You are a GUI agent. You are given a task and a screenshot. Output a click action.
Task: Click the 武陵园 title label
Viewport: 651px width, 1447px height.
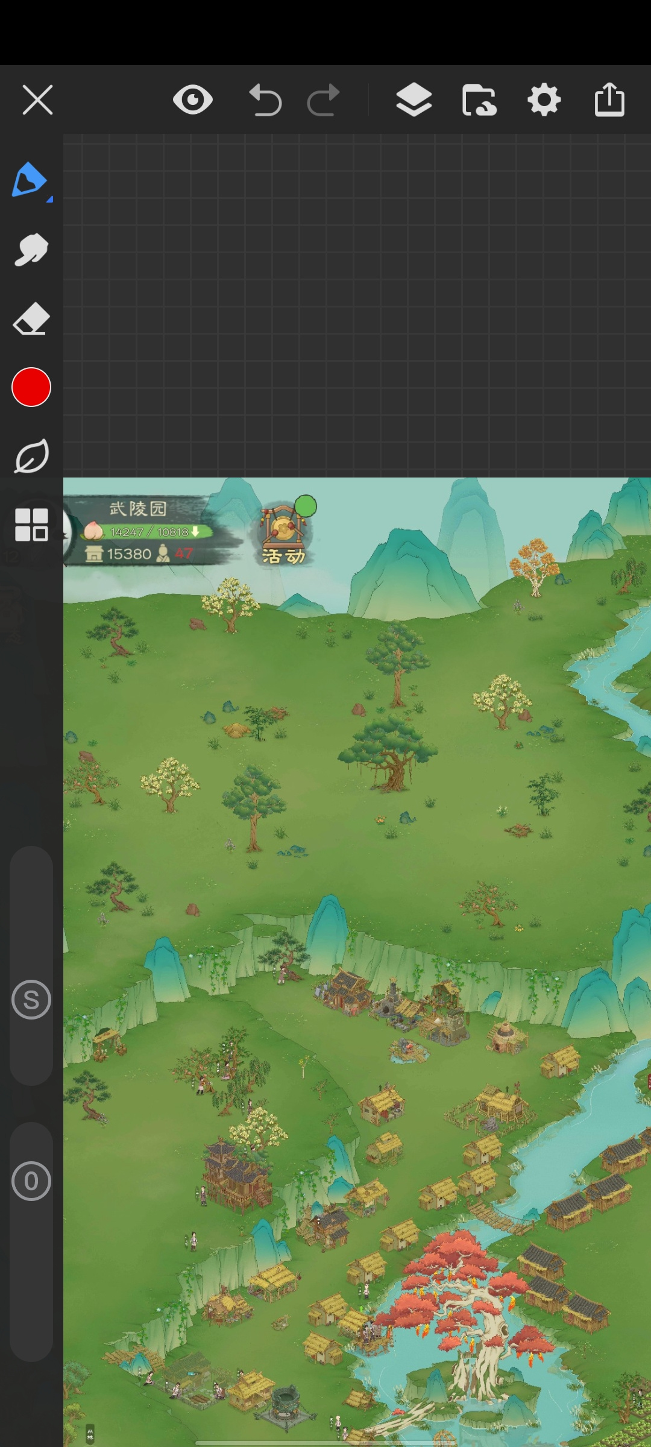pyautogui.click(x=138, y=508)
